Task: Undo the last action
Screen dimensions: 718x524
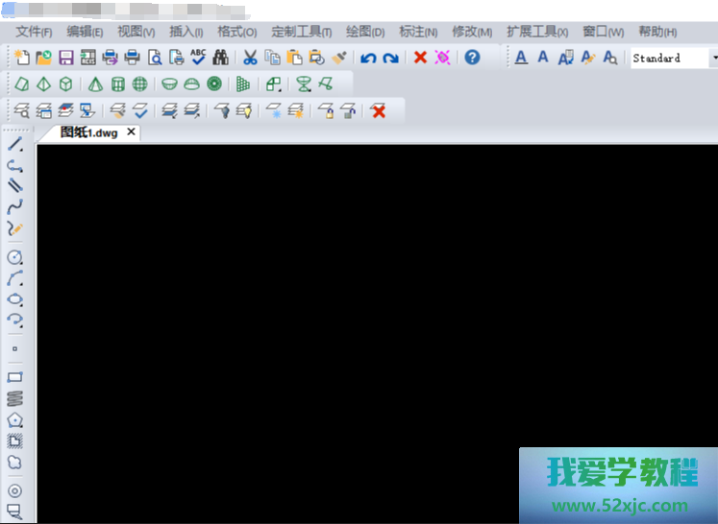Action: point(368,59)
